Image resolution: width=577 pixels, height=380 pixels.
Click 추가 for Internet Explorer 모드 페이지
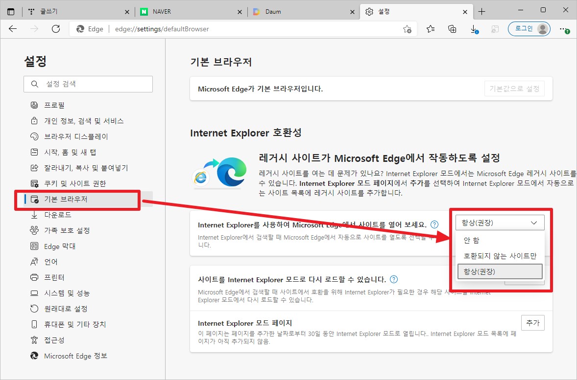click(533, 323)
